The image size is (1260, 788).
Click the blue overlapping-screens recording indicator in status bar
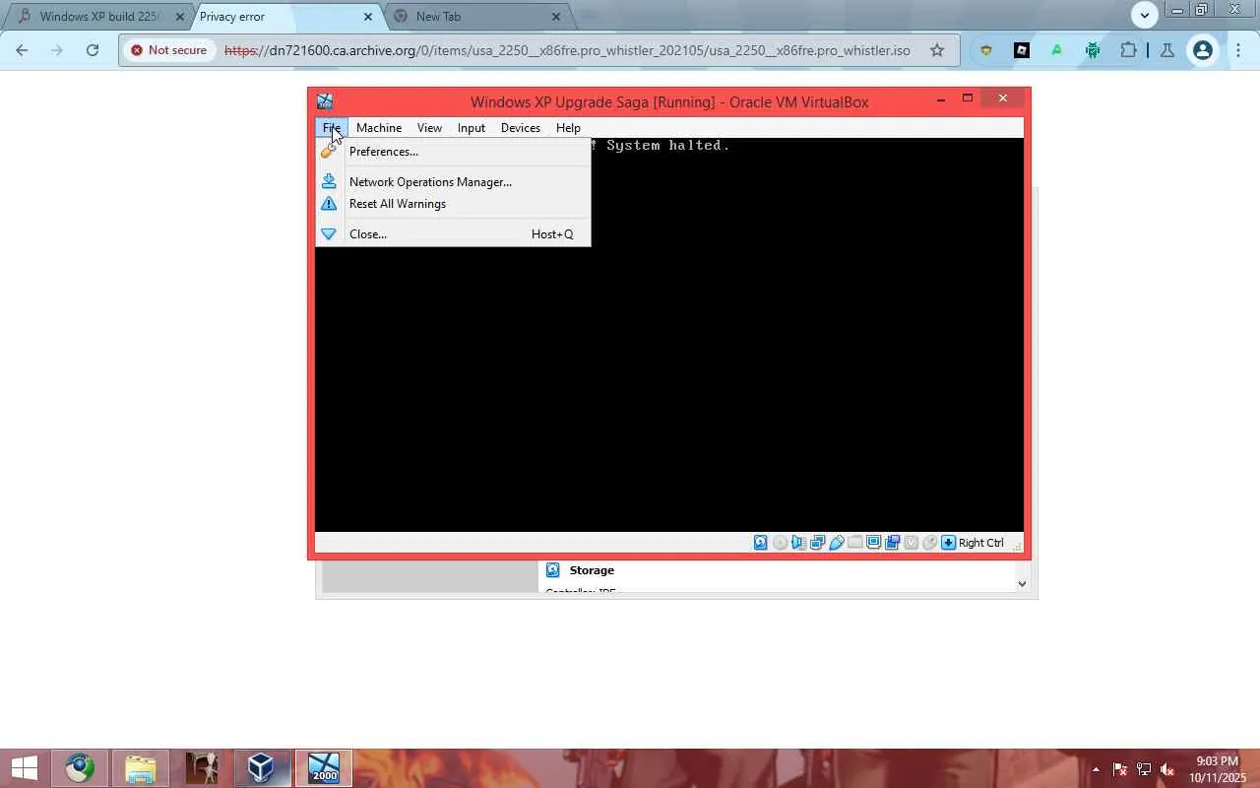(x=892, y=543)
